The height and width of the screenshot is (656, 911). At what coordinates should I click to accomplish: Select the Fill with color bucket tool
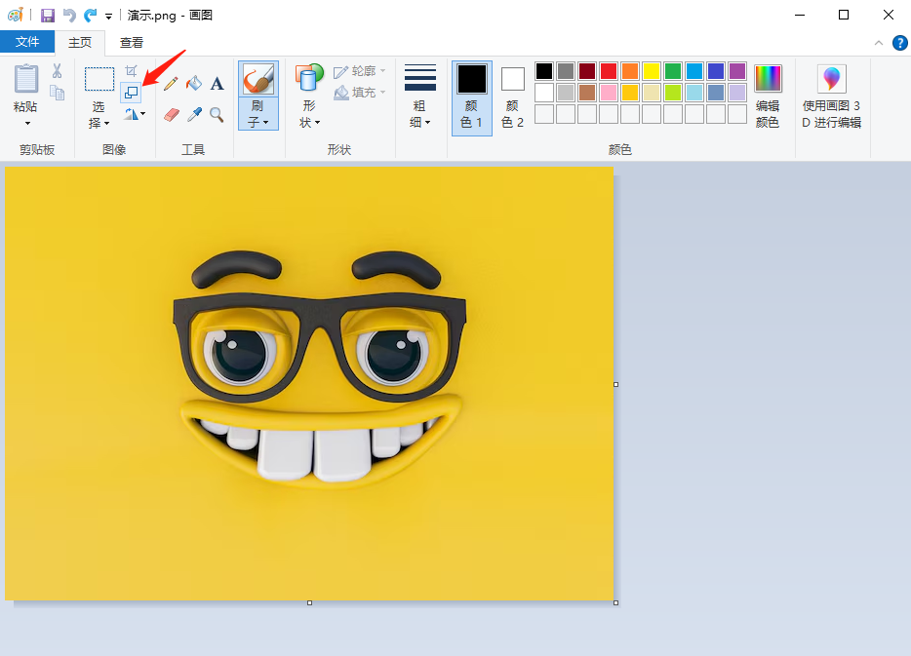pyautogui.click(x=194, y=84)
